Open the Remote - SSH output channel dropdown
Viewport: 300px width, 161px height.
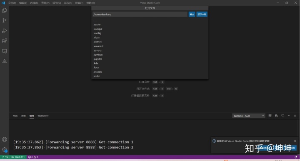pos(248,116)
